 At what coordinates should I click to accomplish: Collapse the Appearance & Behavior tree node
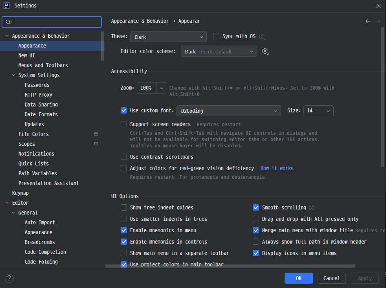coord(7,36)
